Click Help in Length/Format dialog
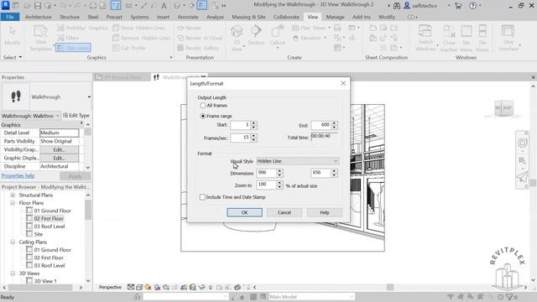The height and width of the screenshot is (302, 537). [325, 212]
